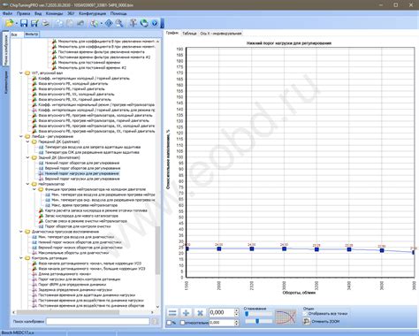Open the 'Ось X - индивидуальная' tab
Viewport: 419px width, 336px height.
(x=221, y=34)
